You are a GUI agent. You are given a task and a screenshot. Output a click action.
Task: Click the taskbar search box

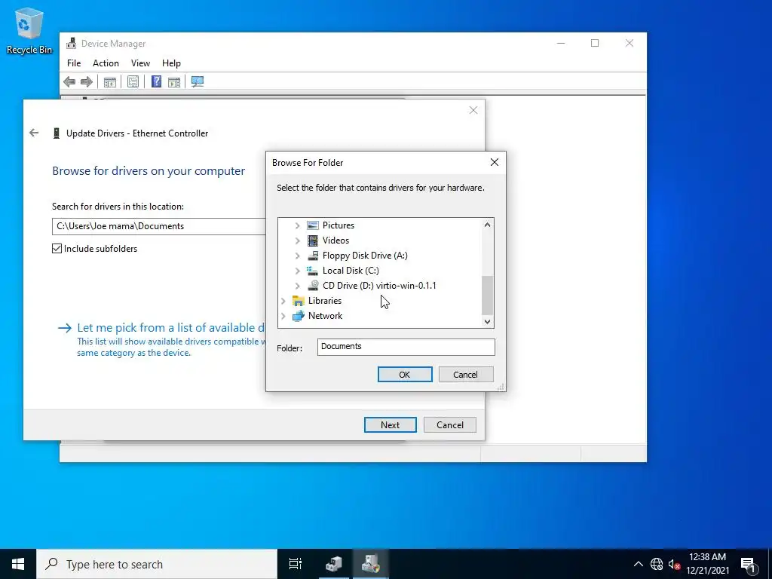pos(157,564)
